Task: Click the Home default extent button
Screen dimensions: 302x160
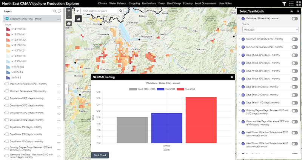Action: [69, 23]
